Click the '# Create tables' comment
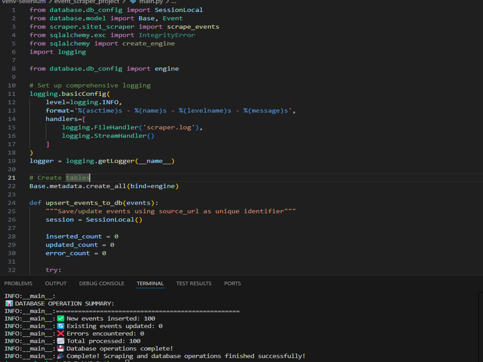Screen dimensions: 483x362 60,178
